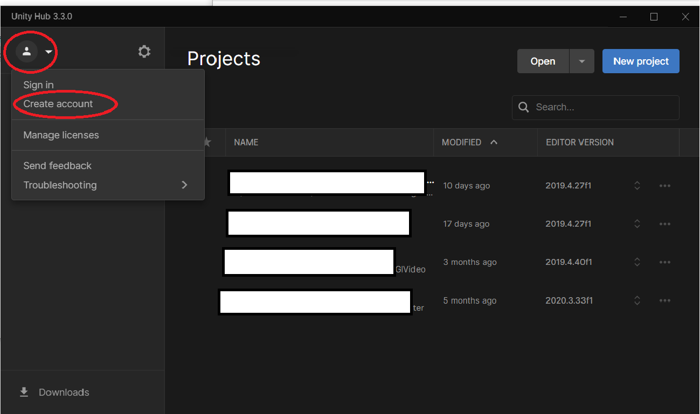Sort projects by EDITOR VERSION column
700x414 pixels.
point(580,142)
